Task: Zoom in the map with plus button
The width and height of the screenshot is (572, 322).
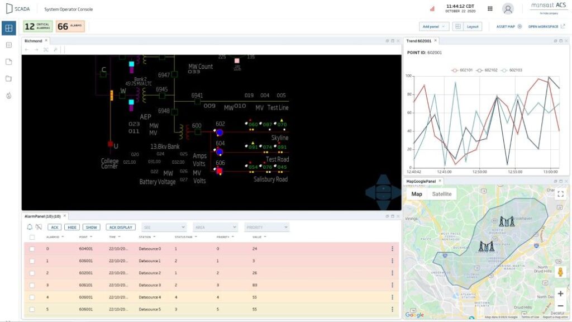Action: 560,293
